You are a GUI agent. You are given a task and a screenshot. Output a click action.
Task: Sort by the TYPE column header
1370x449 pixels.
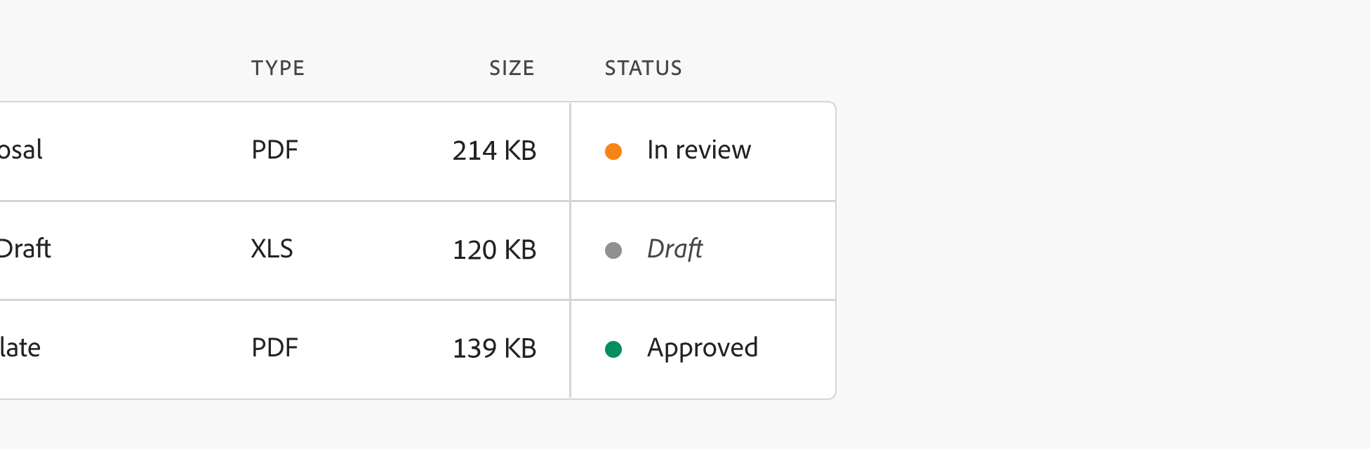coord(278,68)
